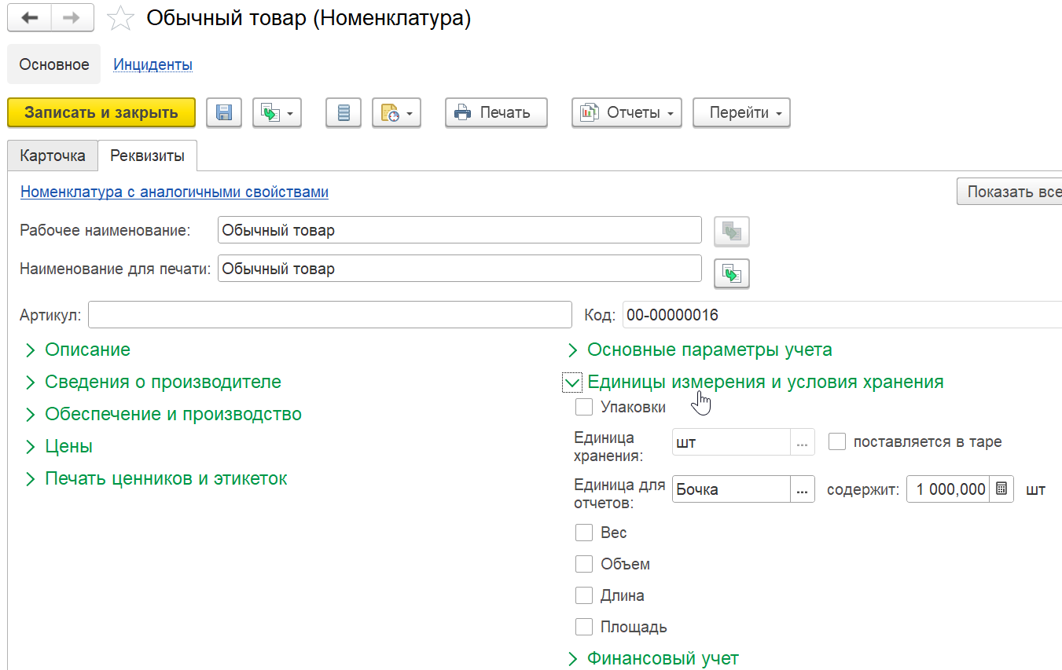Expand Сведения о производителе section
Screen dimensions: 1062x670
[163, 382]
